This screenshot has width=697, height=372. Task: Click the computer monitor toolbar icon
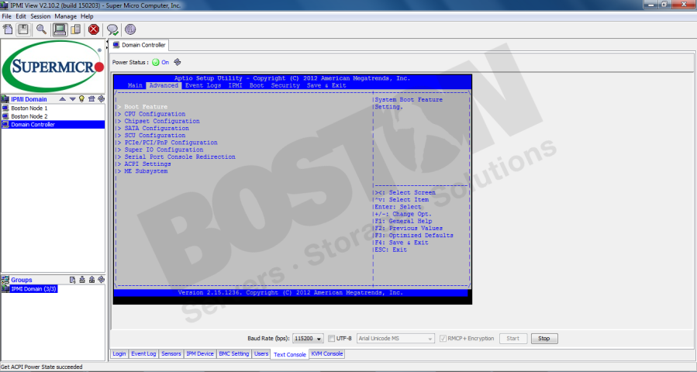60,29
